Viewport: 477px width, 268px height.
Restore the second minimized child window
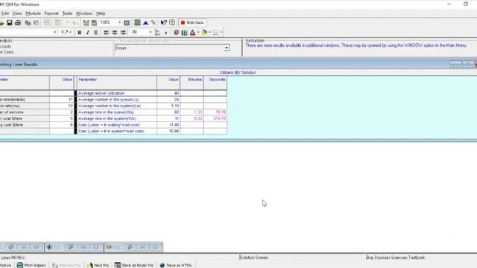pos(70,247)
